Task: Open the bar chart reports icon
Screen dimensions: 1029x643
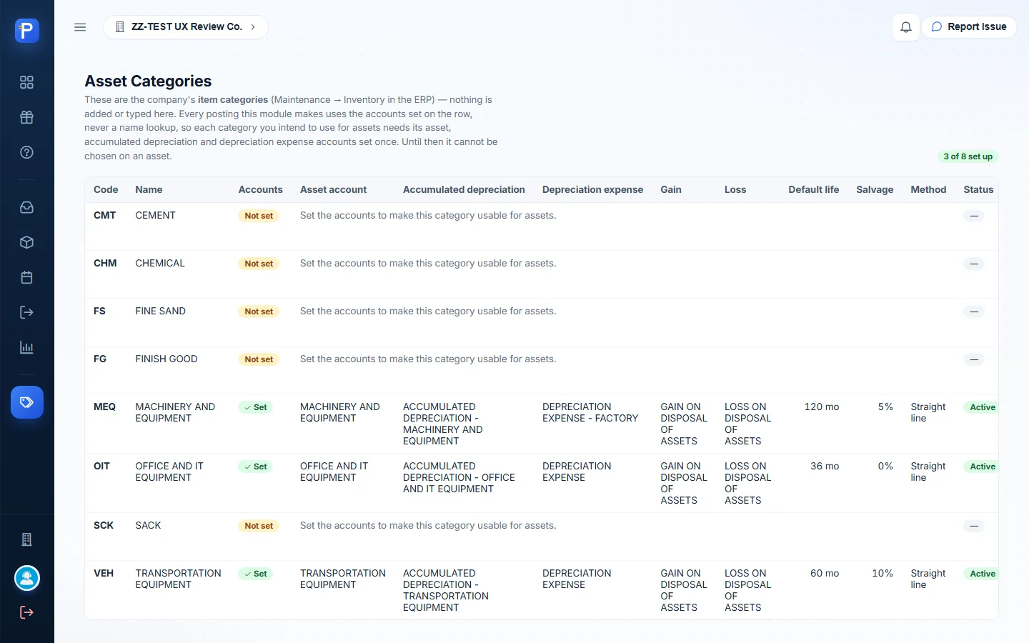Action: [x=26, y=347]
